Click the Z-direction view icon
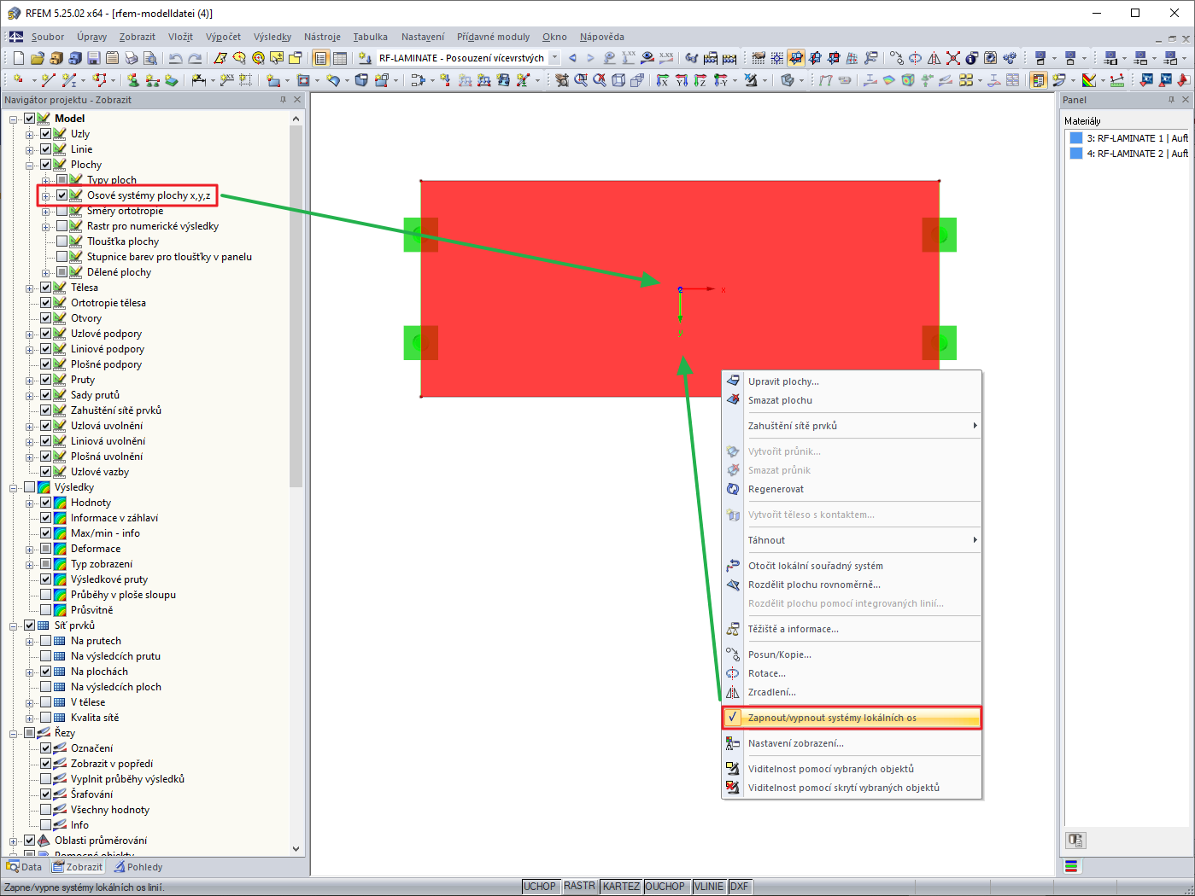1195x896 pixels. (700, 80)
